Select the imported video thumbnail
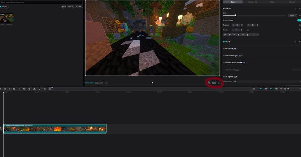 pos(7,19)
